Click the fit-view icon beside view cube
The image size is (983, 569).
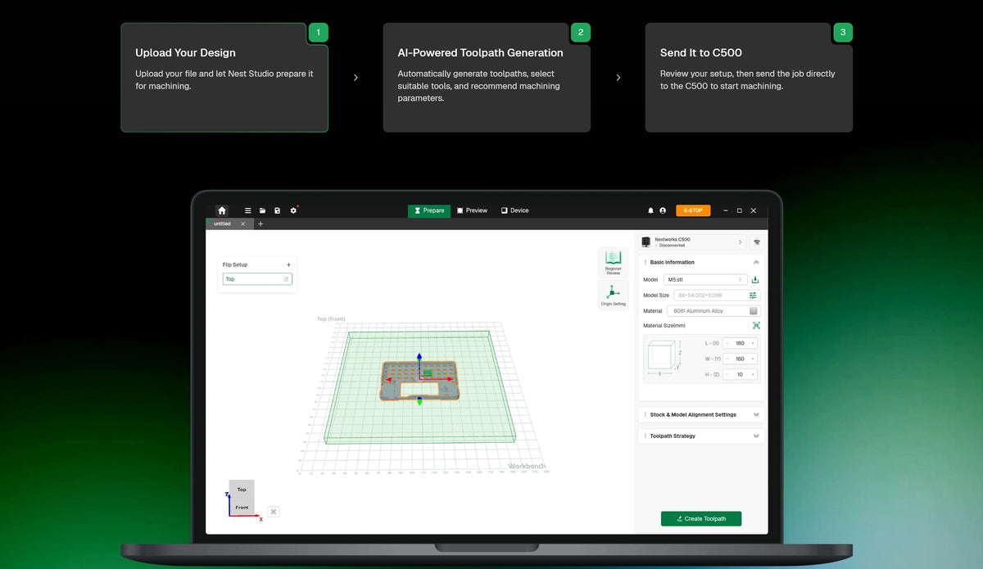point(274,512)
